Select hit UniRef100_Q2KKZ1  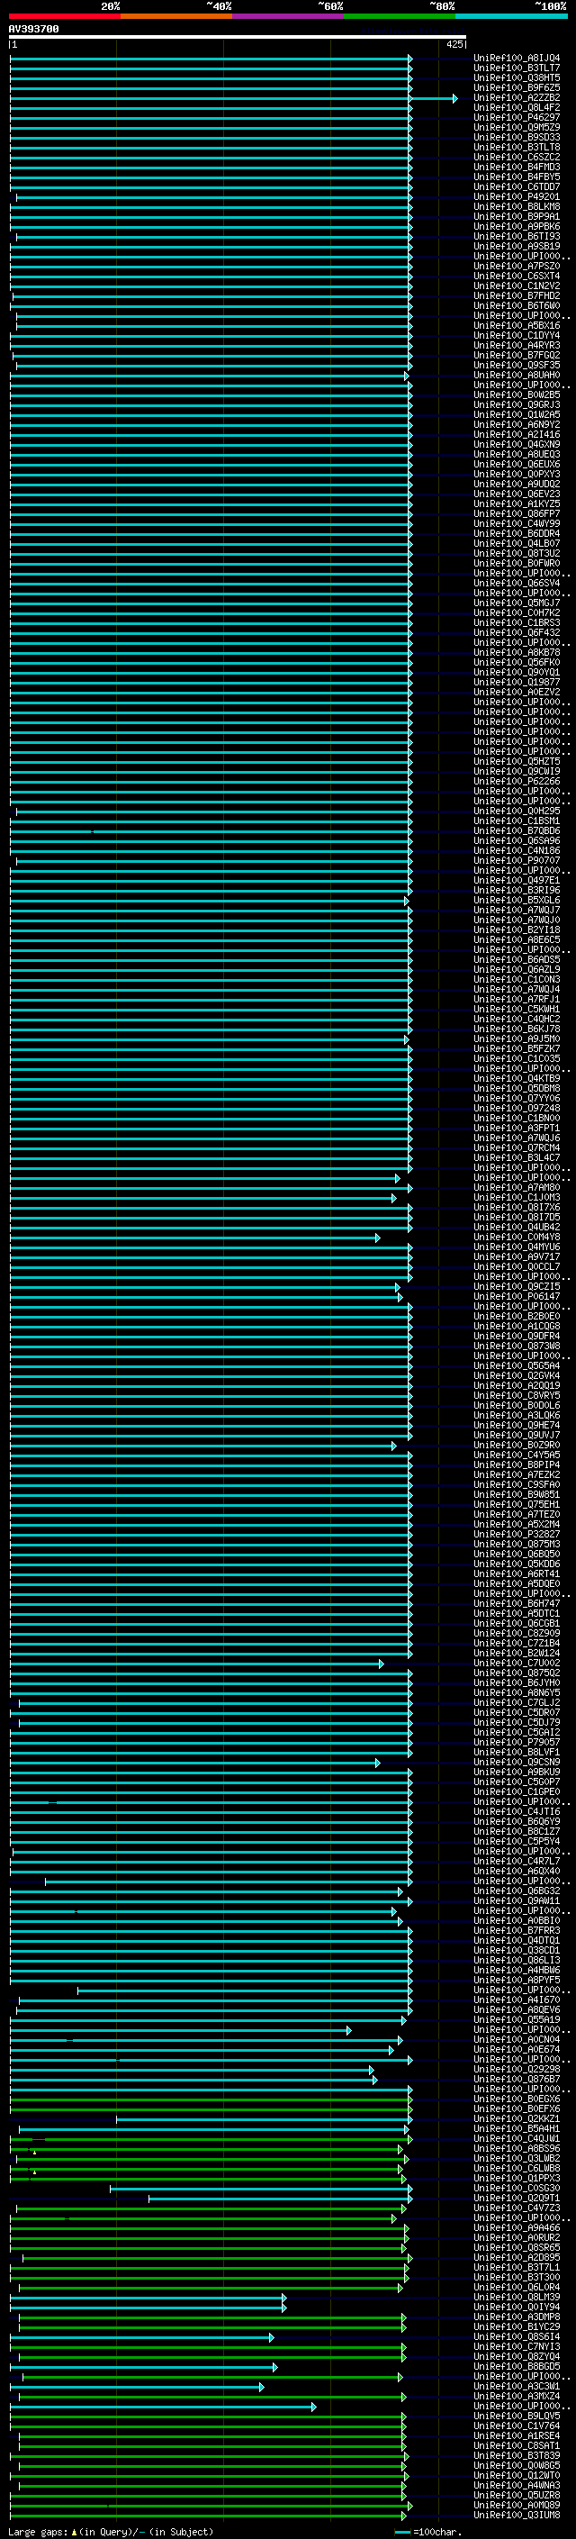click(517, 2118)
